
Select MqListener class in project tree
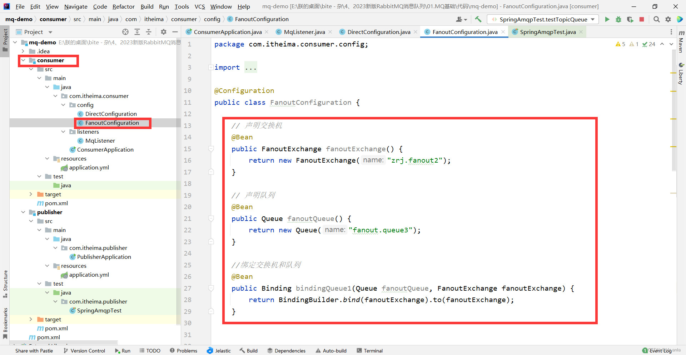(100, 140)
